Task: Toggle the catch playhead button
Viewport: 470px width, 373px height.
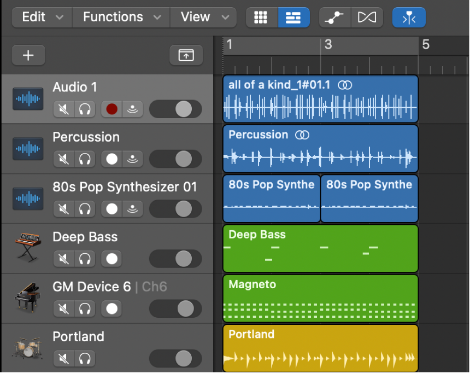Action: (x=408, y=18)
